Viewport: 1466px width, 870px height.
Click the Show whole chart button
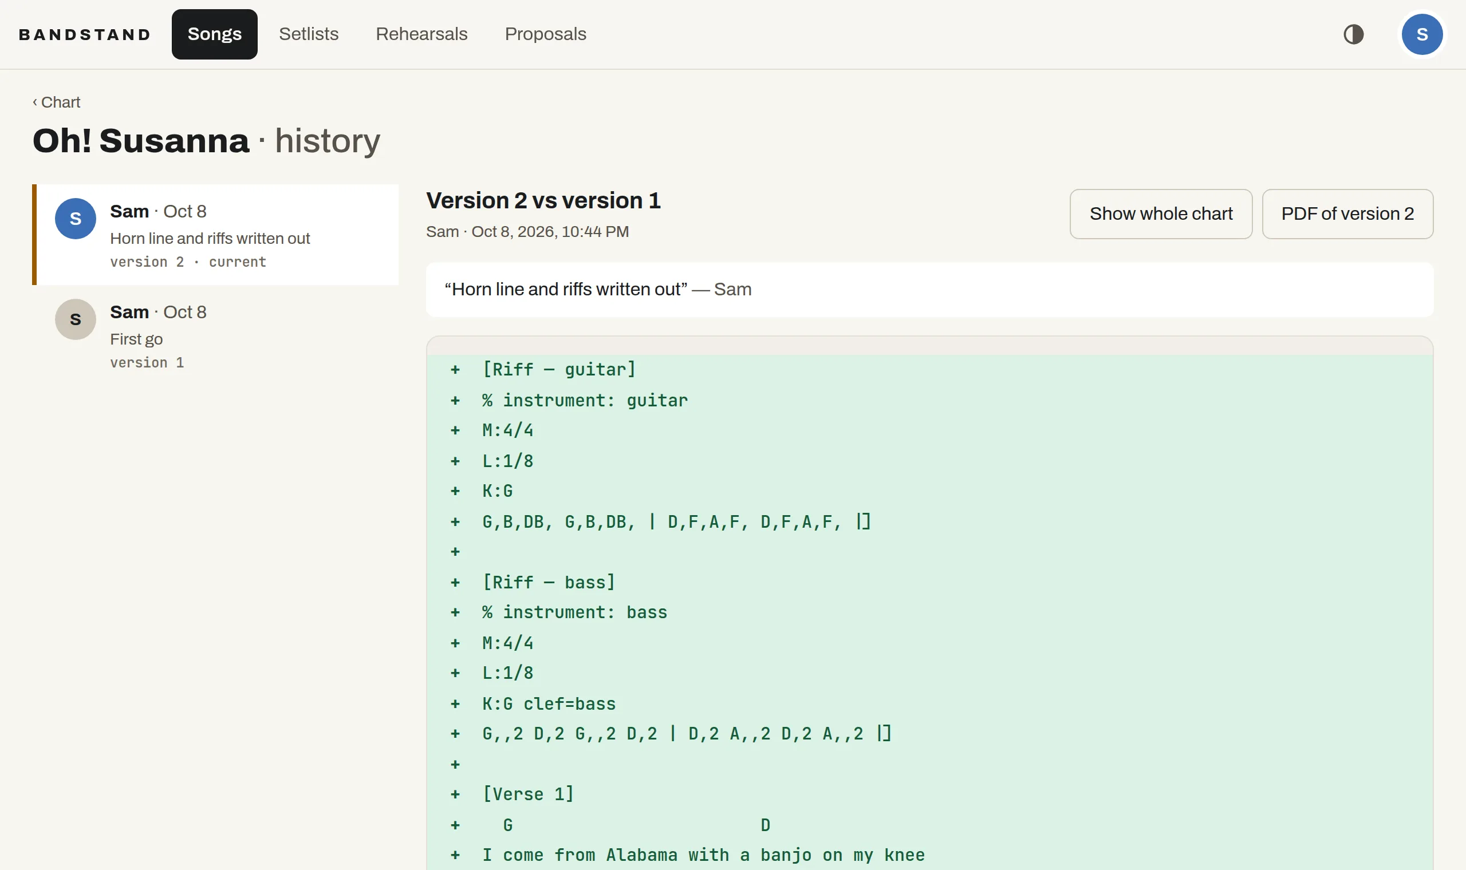1160,214
